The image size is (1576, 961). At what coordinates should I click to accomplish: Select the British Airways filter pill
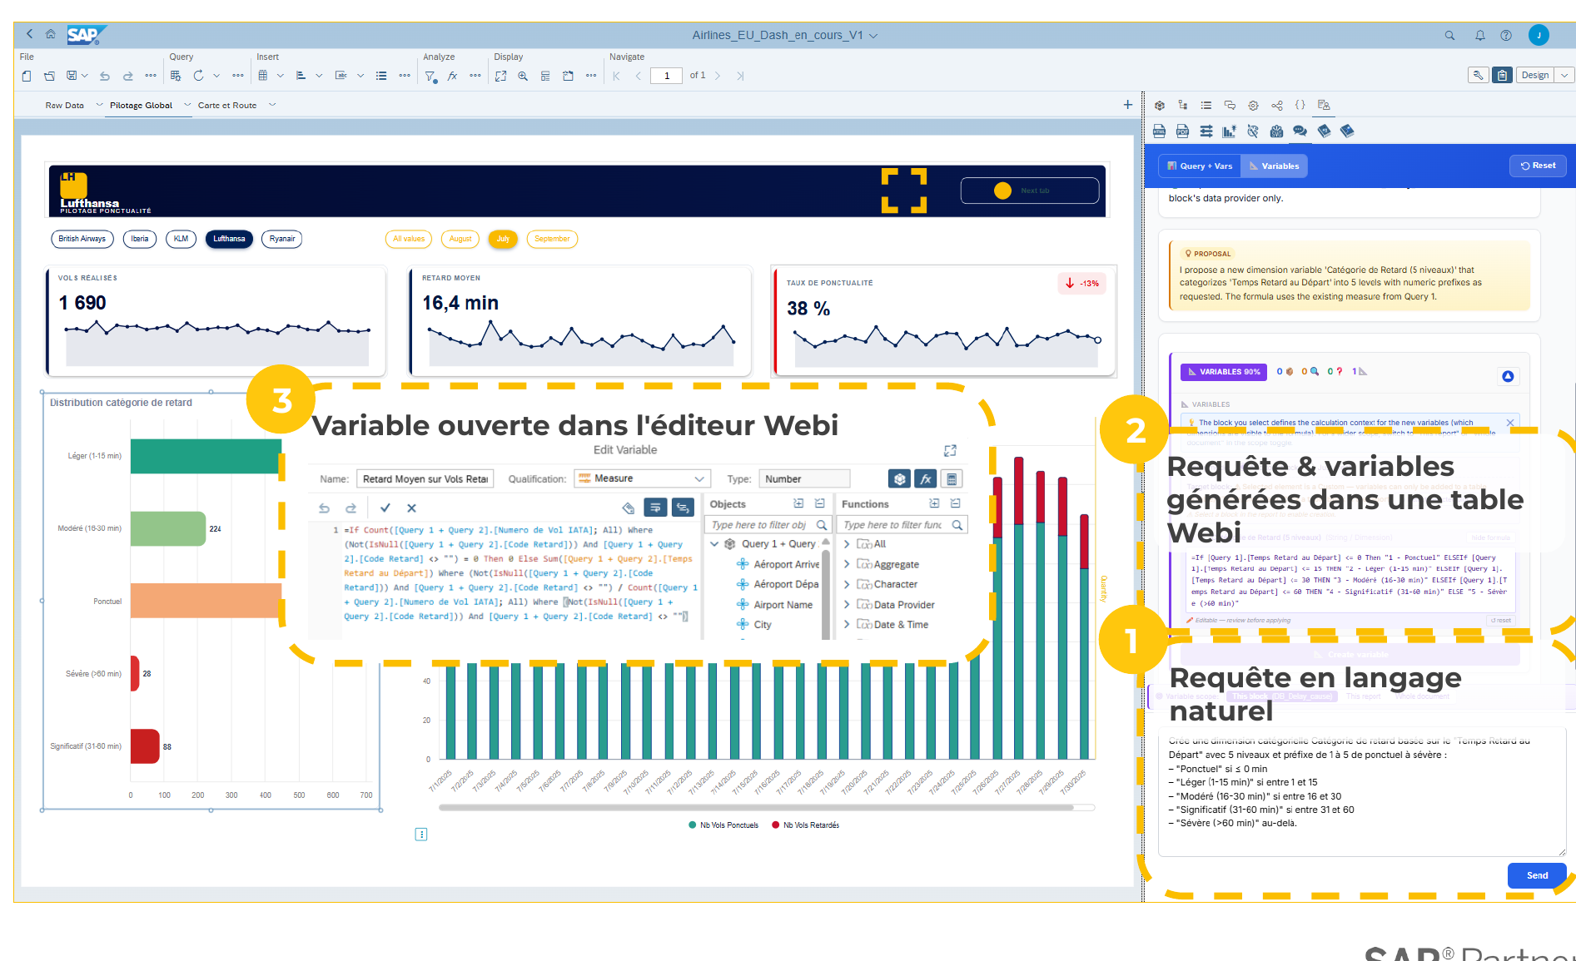point(82,239)
